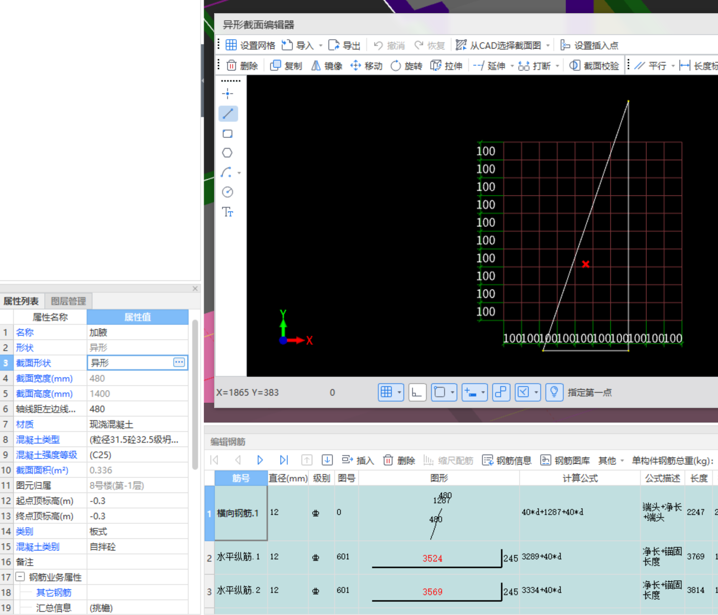
Task: Click the 混凝土强度等级 property link
Action: click(47, 455)
